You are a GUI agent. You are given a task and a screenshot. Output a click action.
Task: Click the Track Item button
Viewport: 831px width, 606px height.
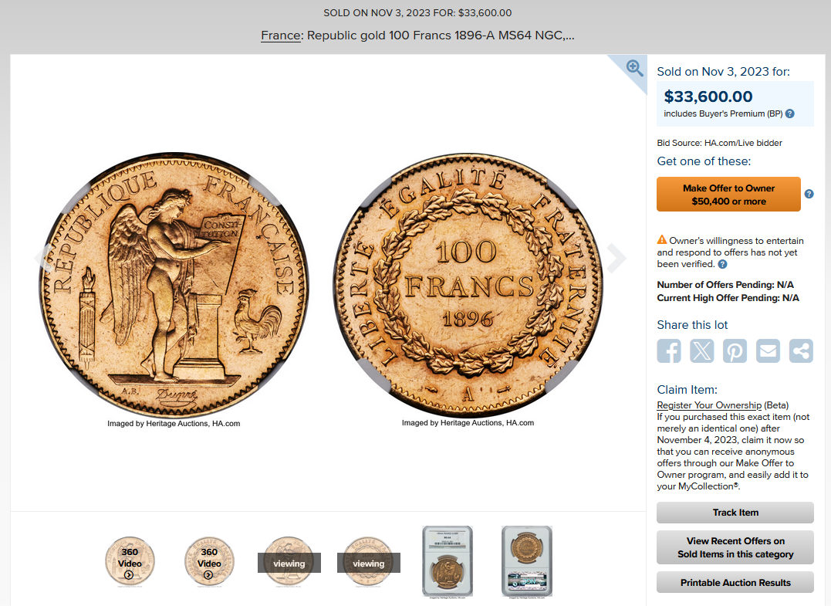(735, 513)
